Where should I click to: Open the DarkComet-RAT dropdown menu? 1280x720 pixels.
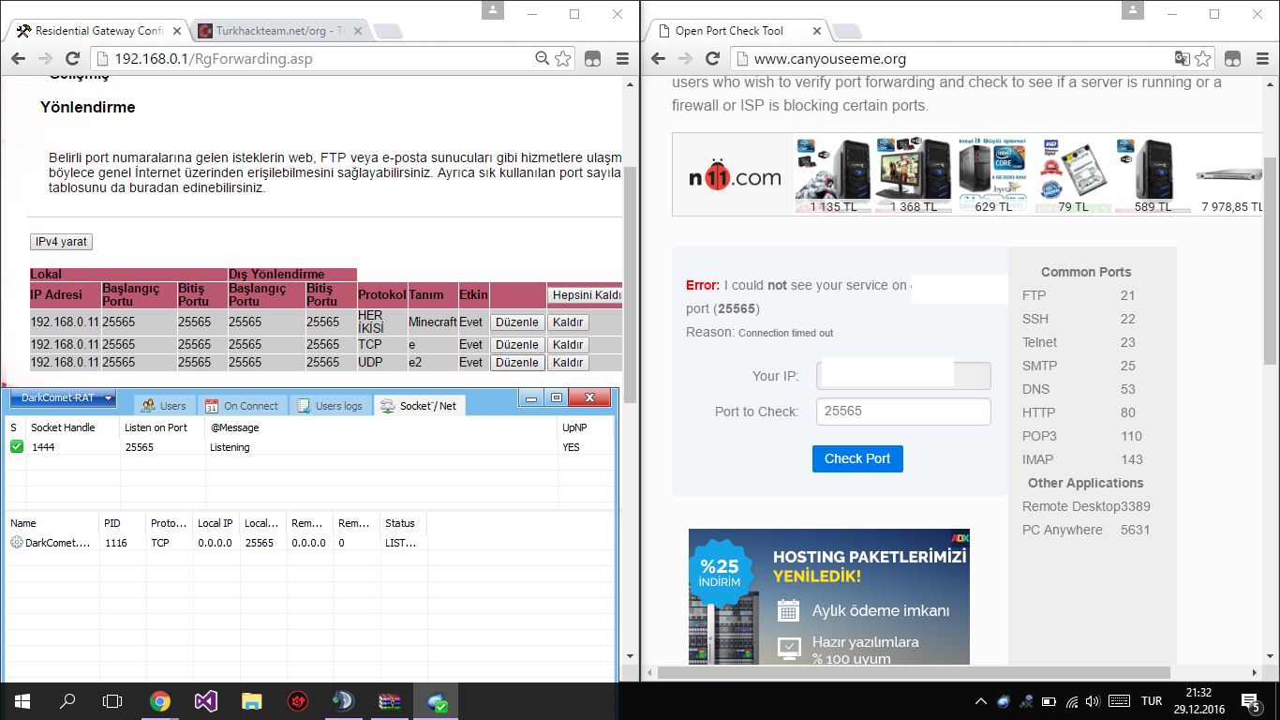click(63, 397)
